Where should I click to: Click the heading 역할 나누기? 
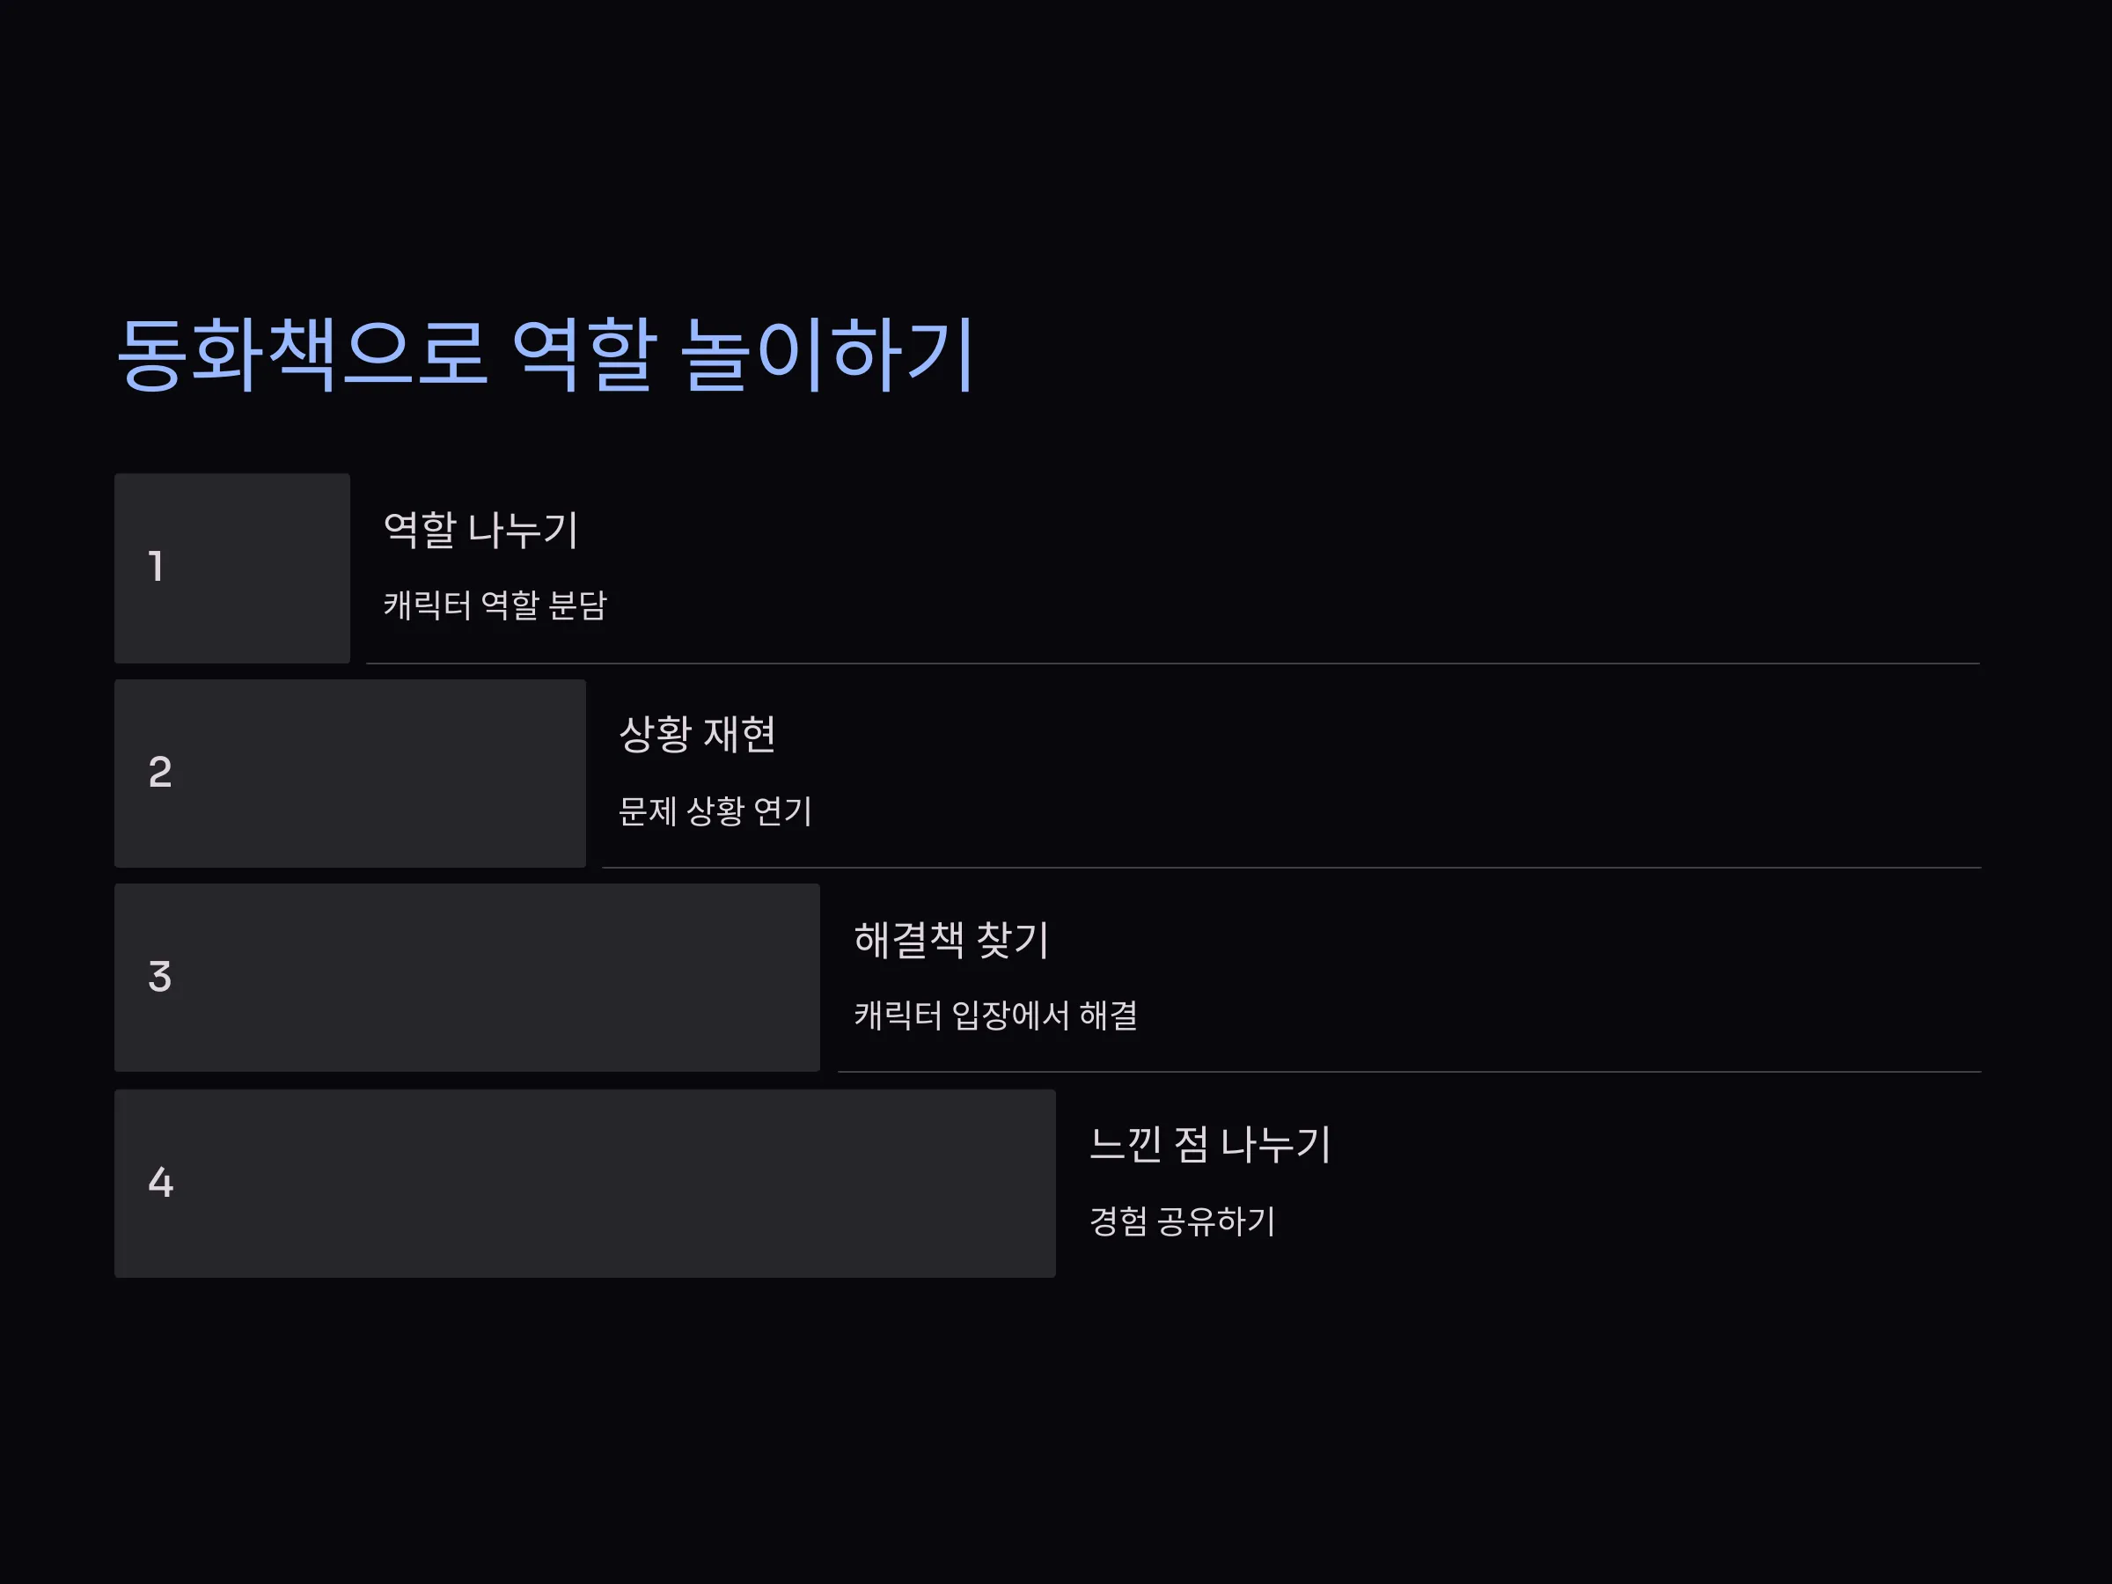pos(480,530)
